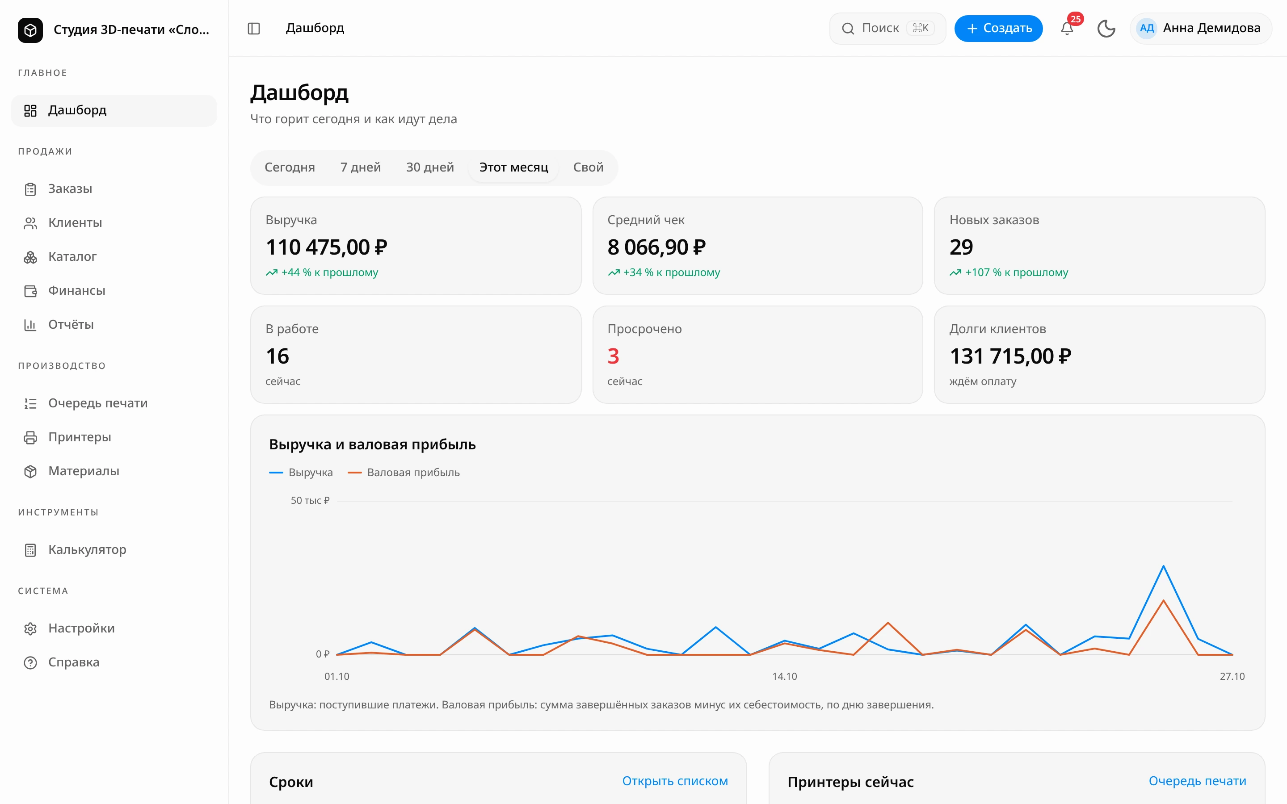Click the Очередь печати list icon
This screenshot has width=1287, height=804.
click(30, 404)
